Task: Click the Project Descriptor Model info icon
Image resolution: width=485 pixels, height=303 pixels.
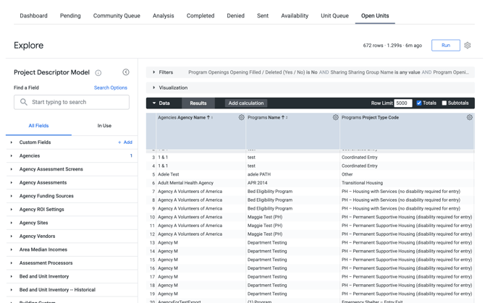Action: (x=98, y=73)
